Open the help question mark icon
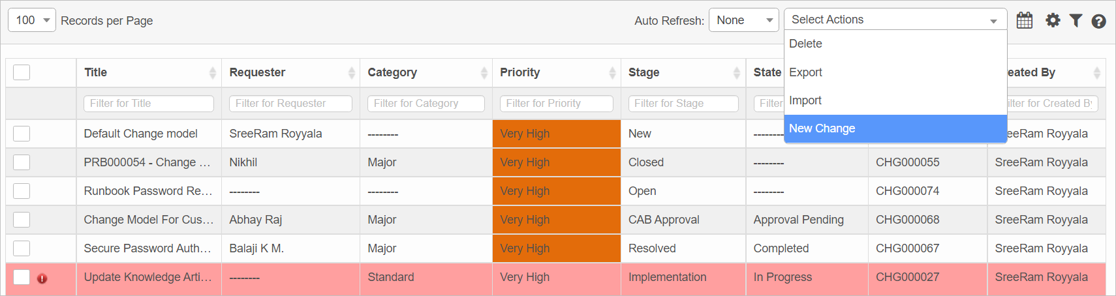 click(x=1098, y=21)
